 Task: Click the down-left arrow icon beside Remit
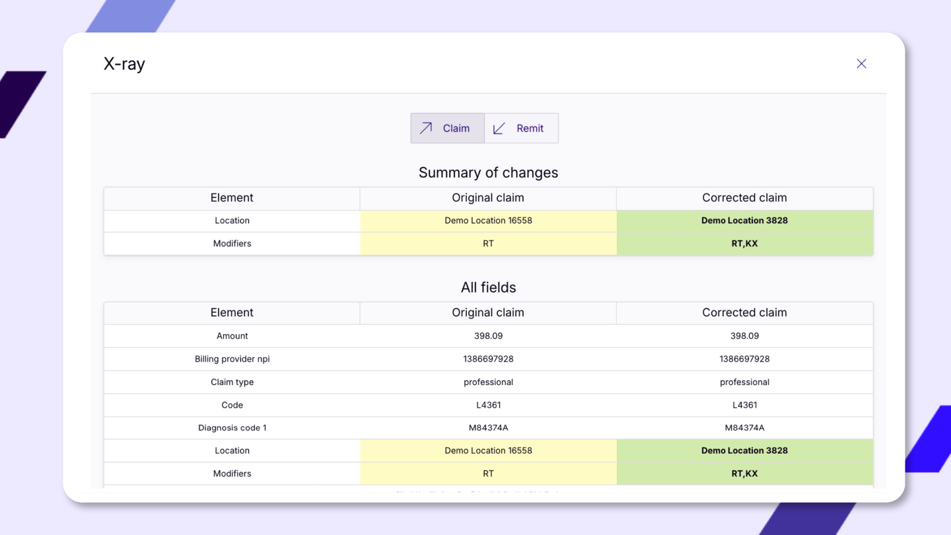[499, 128]
